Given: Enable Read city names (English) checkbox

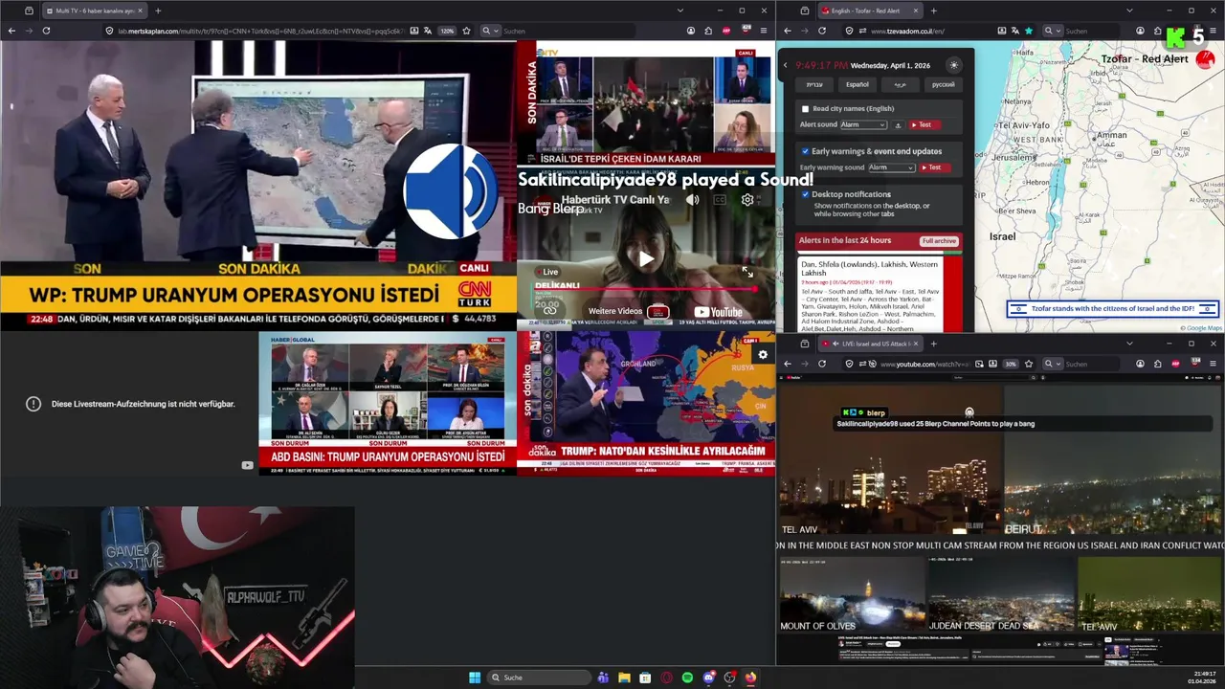Looking at the screenshot, I should coord(805,109).
